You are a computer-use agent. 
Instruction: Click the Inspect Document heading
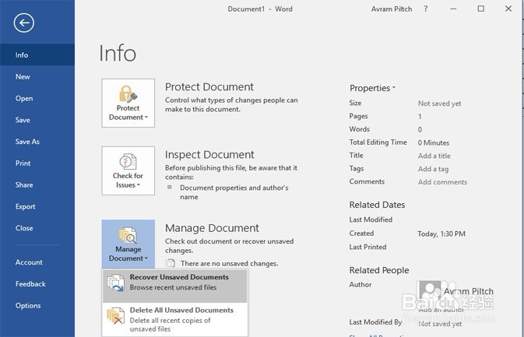pos(209,155)
